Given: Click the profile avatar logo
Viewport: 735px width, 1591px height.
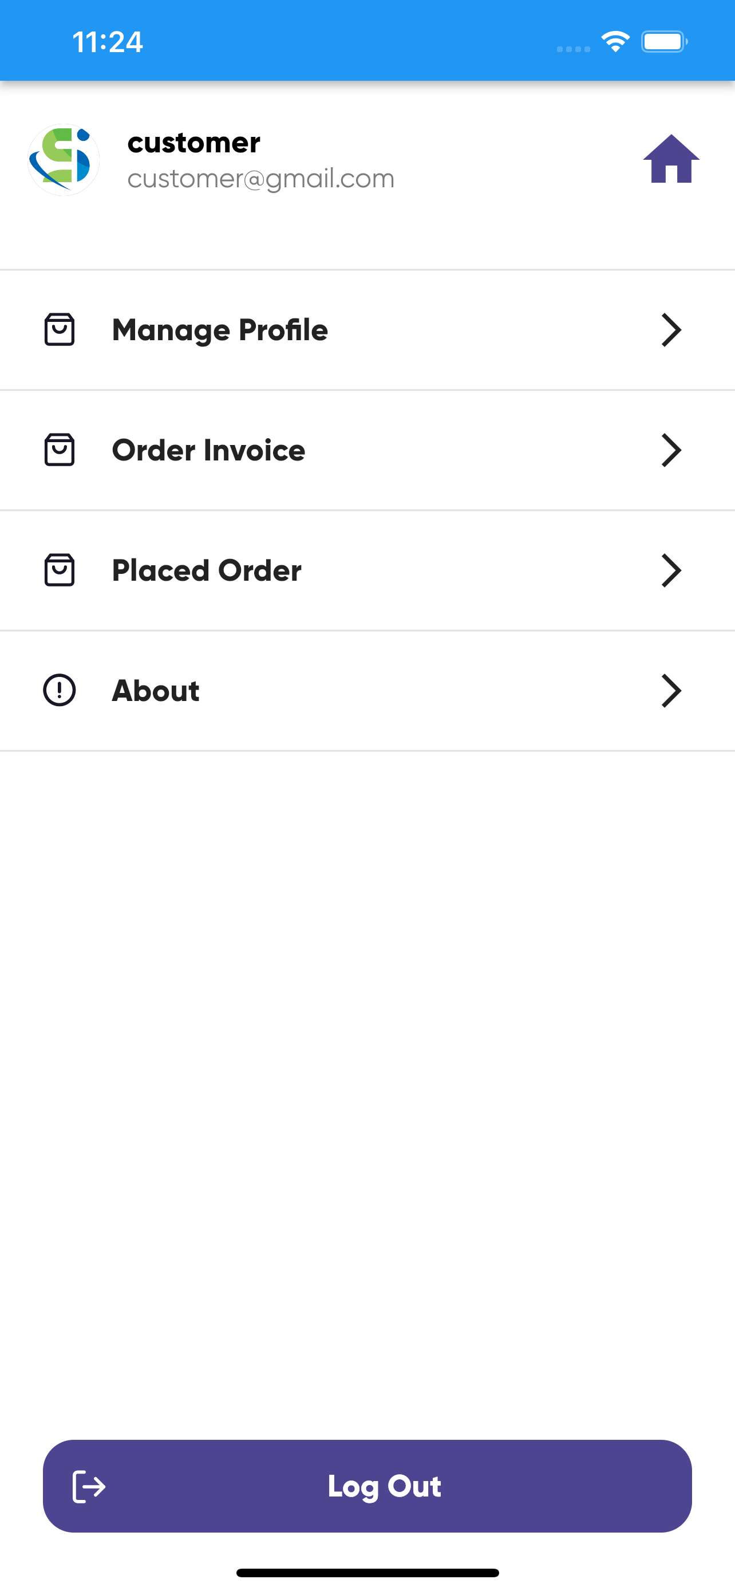Looking at the screenshot, I should 64,159.
